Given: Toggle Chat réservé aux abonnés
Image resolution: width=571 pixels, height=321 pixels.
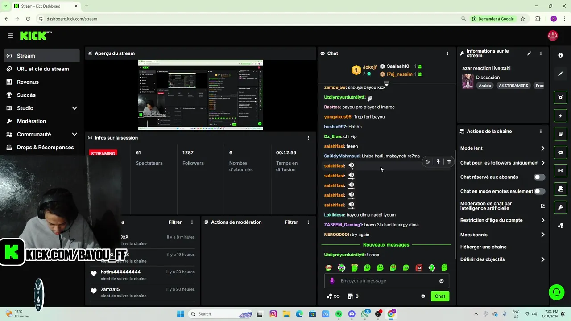Looking at the screenshot, I should tap(539, 177).
